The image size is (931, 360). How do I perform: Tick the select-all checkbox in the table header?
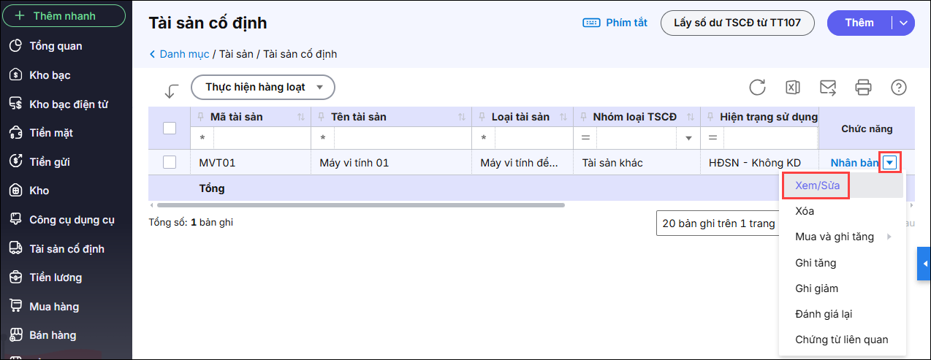[170, 128]
